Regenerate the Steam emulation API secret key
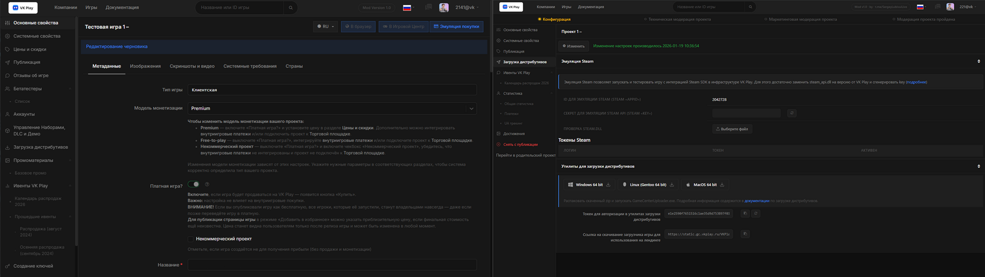Image resolution: width=985 pixels, height=277 pixels. tap(792, 113)
